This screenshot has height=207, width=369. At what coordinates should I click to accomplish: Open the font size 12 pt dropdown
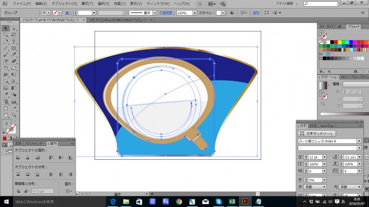[x=324, y=157]
